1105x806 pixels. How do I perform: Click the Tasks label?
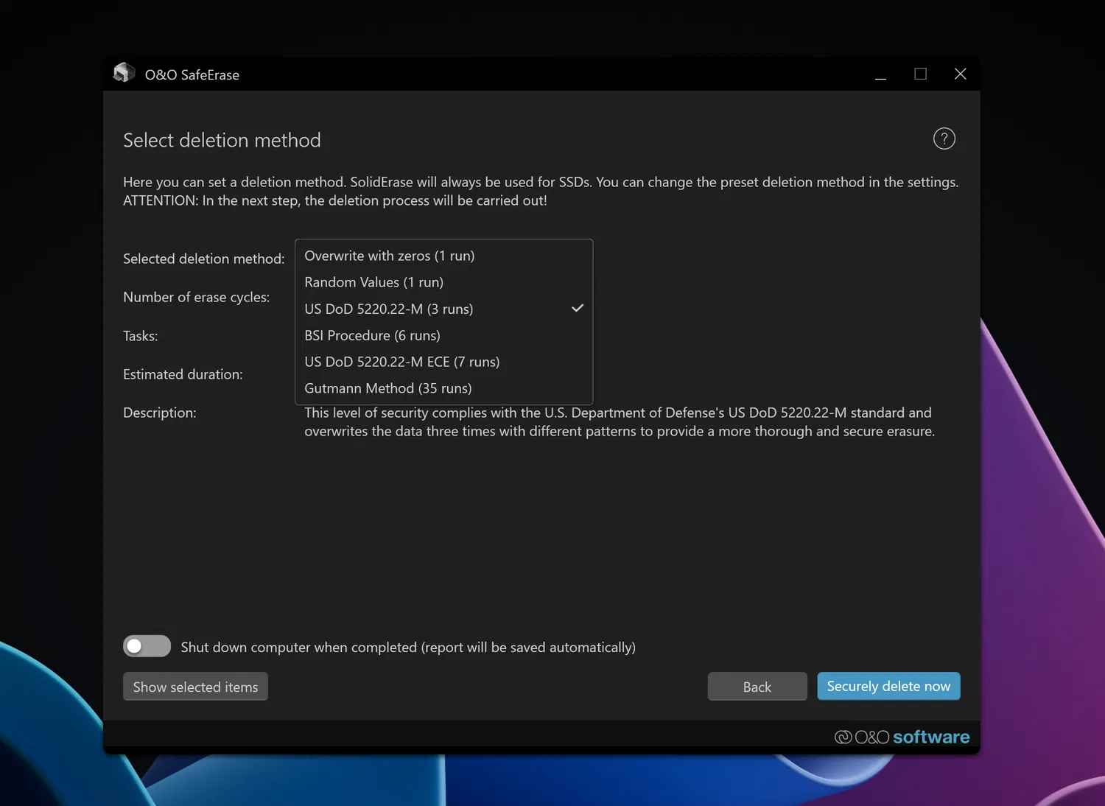click(140, 336)
